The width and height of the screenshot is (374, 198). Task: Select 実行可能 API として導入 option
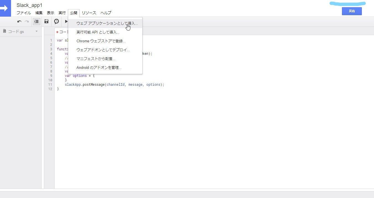[98, 32]
